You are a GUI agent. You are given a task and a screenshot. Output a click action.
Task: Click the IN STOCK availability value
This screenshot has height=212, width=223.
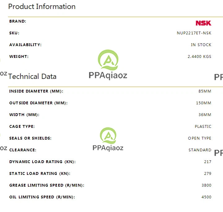[x=201, y=45]
